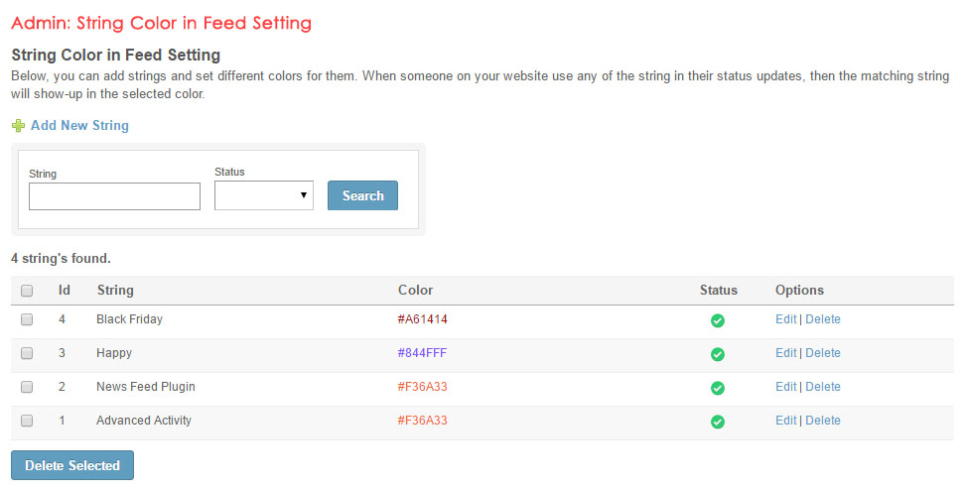Open the Add New String link
The image size is (965, 491).
79,126
